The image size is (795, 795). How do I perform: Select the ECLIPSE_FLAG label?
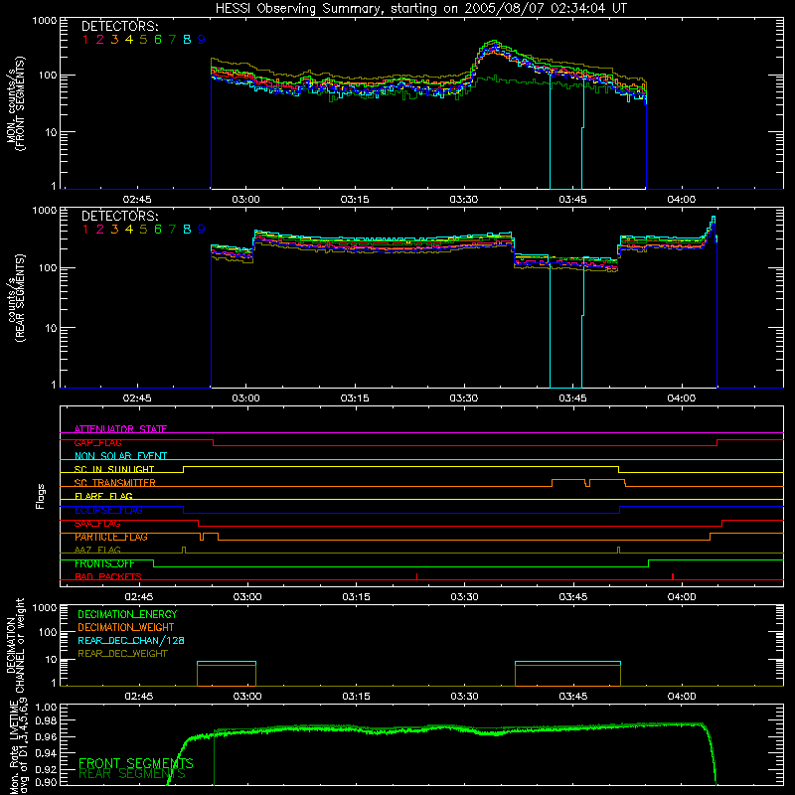pyautogui.click(x=108, y=510)
